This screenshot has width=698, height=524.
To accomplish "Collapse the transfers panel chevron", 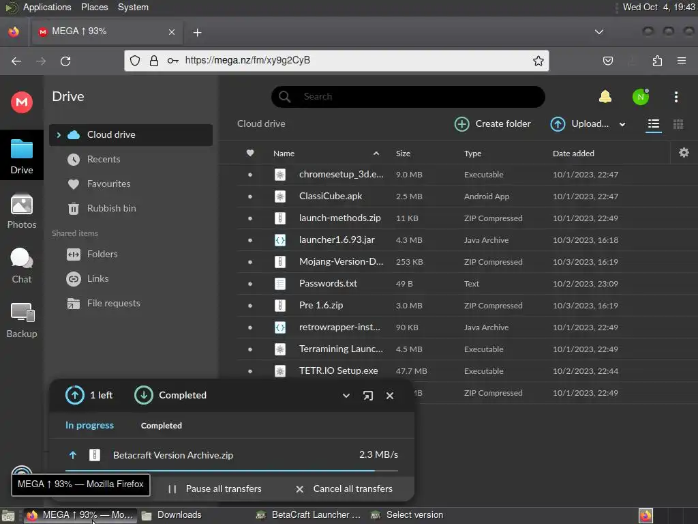I will point(346,396).
